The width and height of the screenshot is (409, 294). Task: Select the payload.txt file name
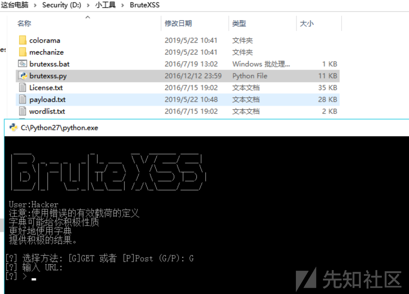click(x=47, y=100)
